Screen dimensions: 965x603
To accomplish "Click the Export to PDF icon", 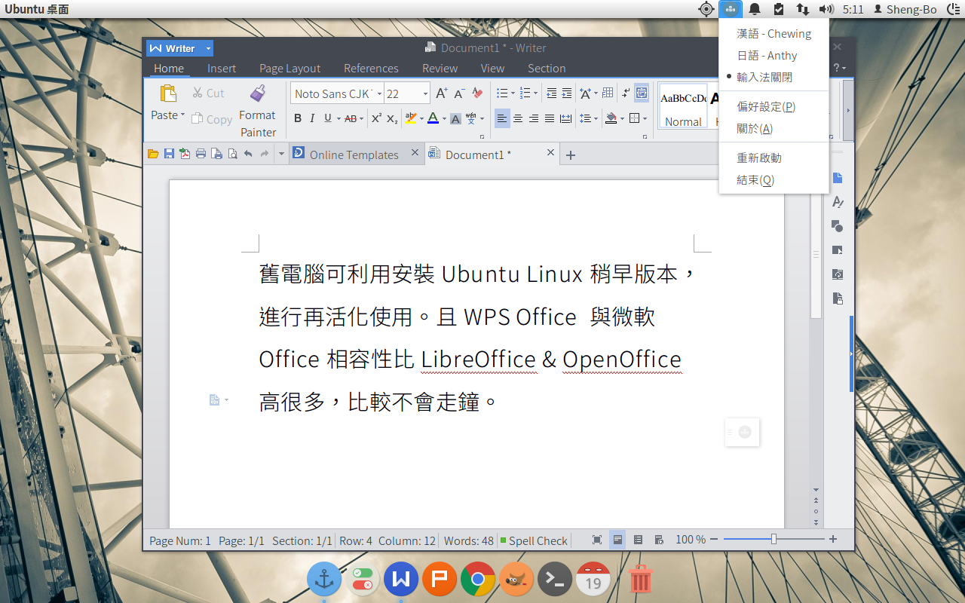I will 185,154.
